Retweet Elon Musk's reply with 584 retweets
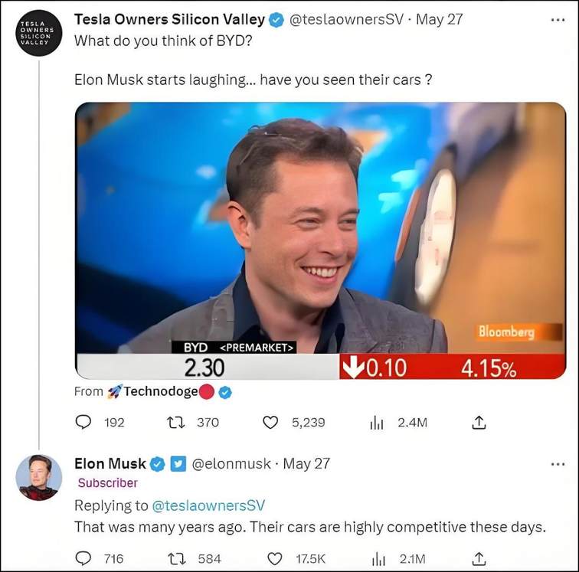 click(x=176, y=558)
